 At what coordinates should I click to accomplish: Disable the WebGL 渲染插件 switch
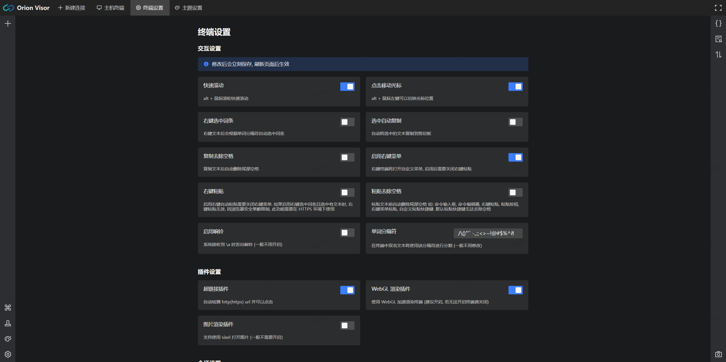(515, 290)
